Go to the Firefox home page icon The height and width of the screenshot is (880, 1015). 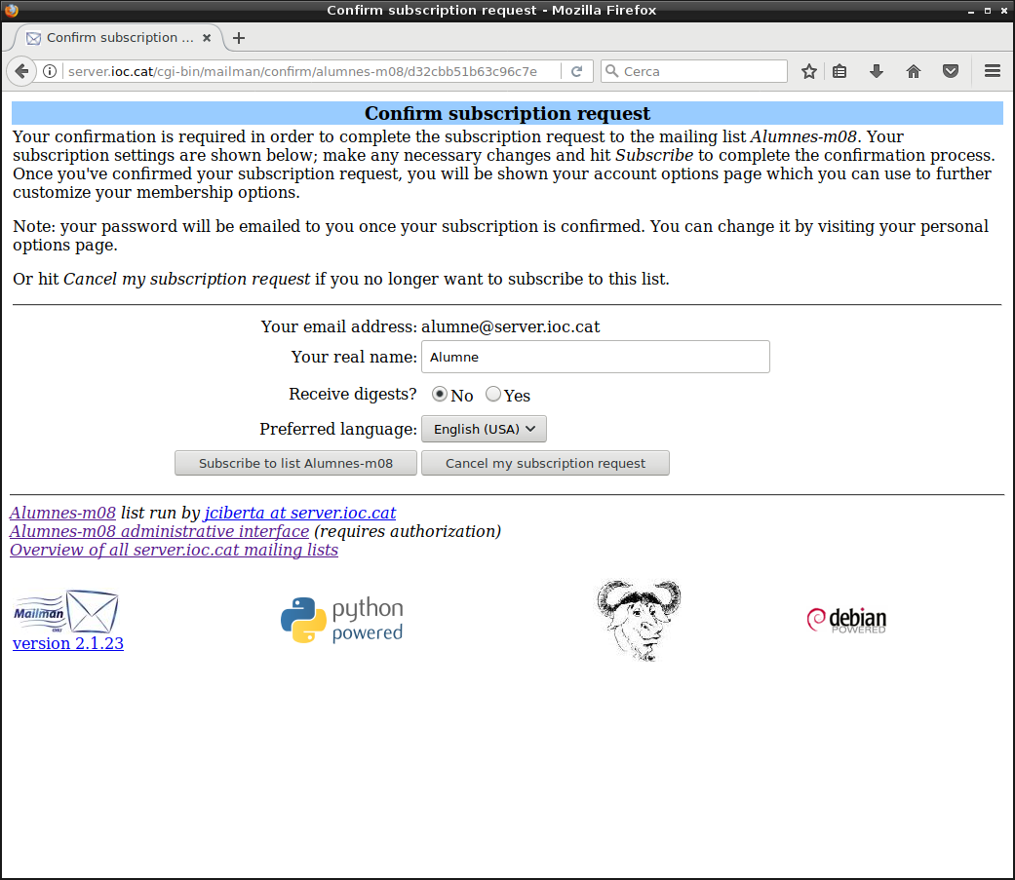click(914, 71)
